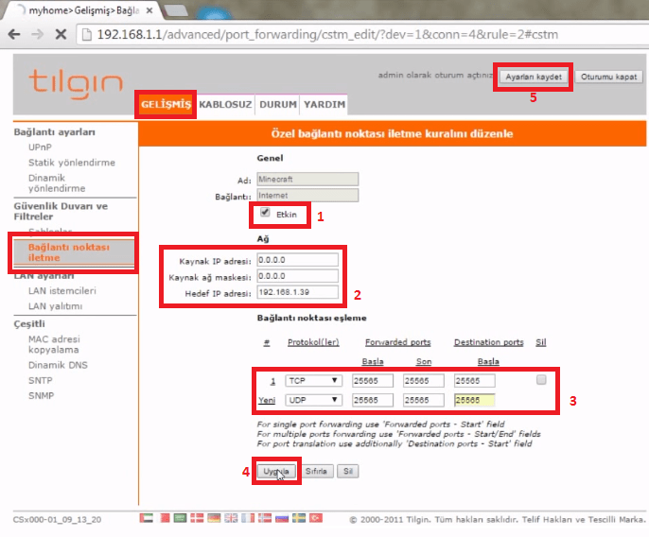
Task: Click the Oturumu kapat button
Action: [608, 77]
